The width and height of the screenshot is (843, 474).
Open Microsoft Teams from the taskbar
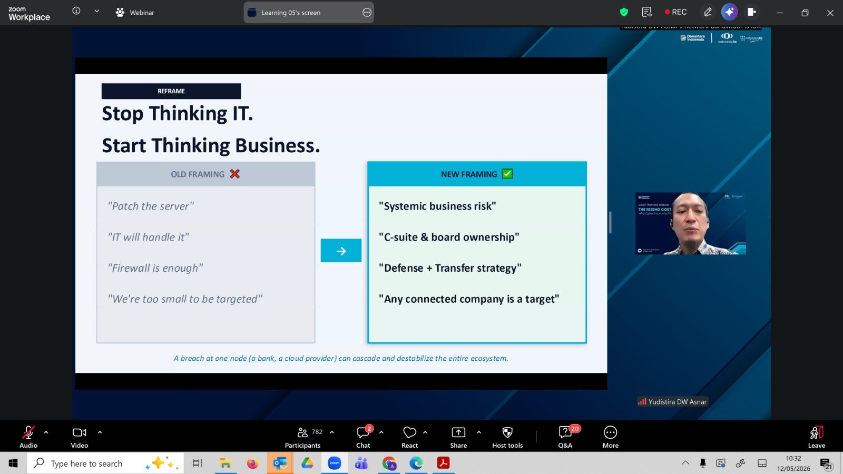[x=361, y=463]
